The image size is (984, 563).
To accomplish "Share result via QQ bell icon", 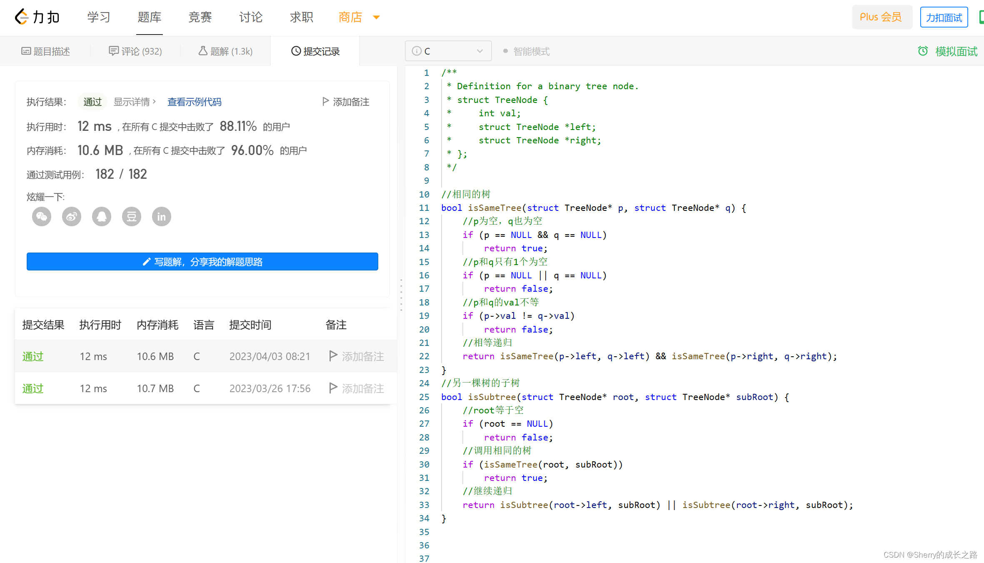I will [102, 217].
